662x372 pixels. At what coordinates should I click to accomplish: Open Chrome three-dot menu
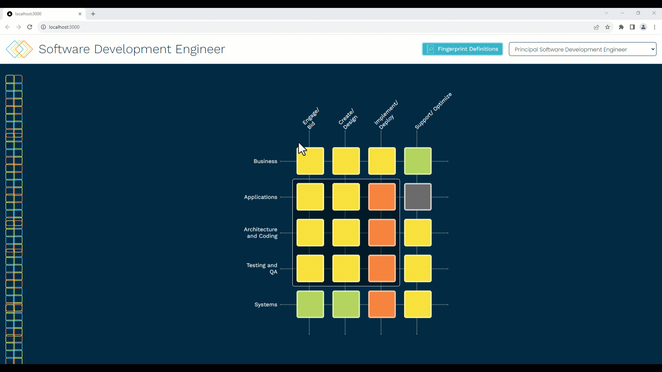pyautogui.click(x=654, y=27)
